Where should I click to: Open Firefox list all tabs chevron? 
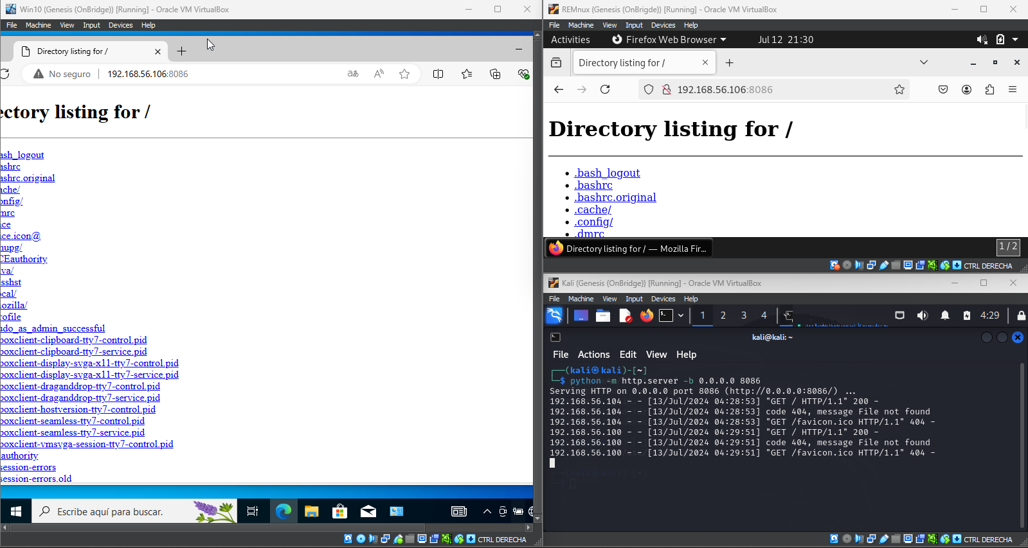924,62
